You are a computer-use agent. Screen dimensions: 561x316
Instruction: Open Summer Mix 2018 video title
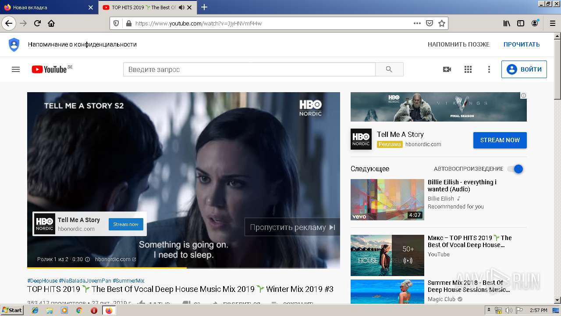(469, 286)
